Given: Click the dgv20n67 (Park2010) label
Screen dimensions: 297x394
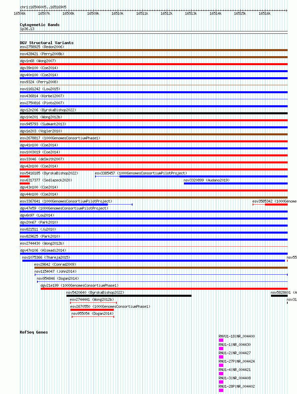Looking at the screenshot, I should pyautogui.click(x=39, y=222).
